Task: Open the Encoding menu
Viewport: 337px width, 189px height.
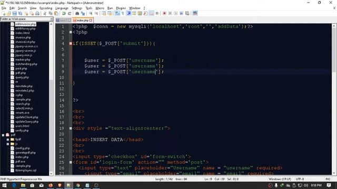Action: [x=46, y=8]
